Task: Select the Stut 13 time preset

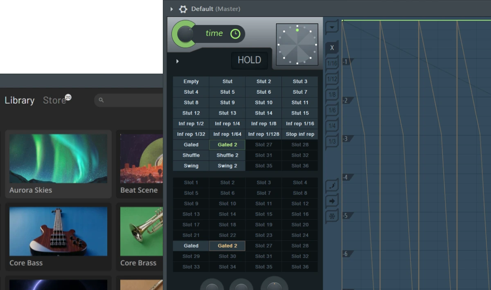Action: tap(227, 113)
